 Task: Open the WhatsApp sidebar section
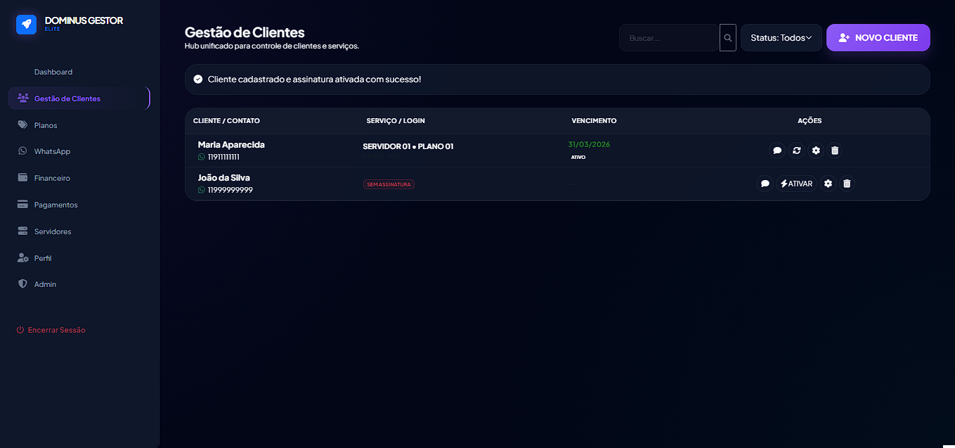[52, 152]
